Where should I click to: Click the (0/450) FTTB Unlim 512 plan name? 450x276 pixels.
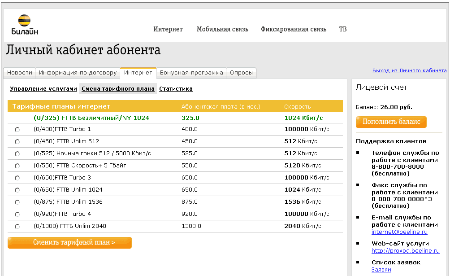pos(66,141)
